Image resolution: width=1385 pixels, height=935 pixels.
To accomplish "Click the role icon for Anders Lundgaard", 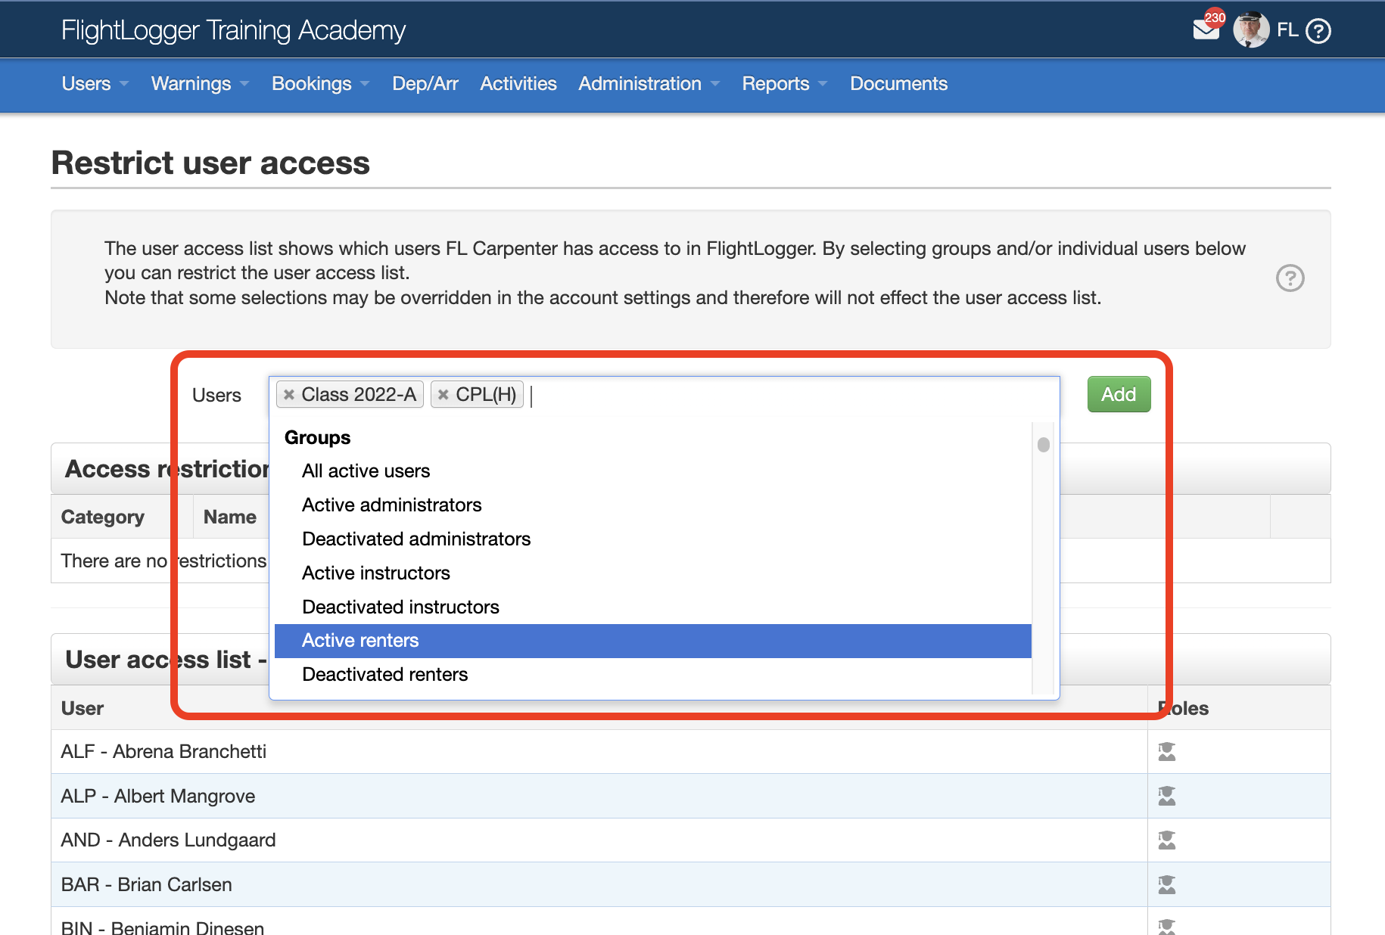I will tap(1167, 840).
